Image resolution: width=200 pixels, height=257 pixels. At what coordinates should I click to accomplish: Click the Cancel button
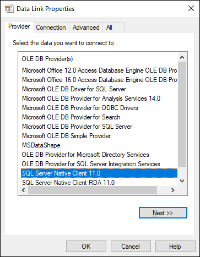pyautogui.click(x=131, y=247)
